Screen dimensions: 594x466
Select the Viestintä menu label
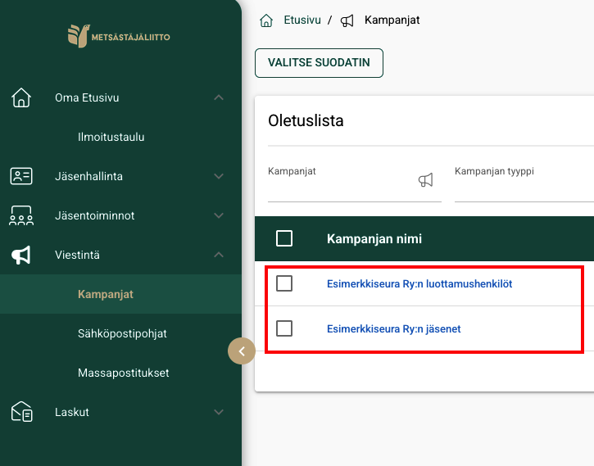(x=77, y=256)
